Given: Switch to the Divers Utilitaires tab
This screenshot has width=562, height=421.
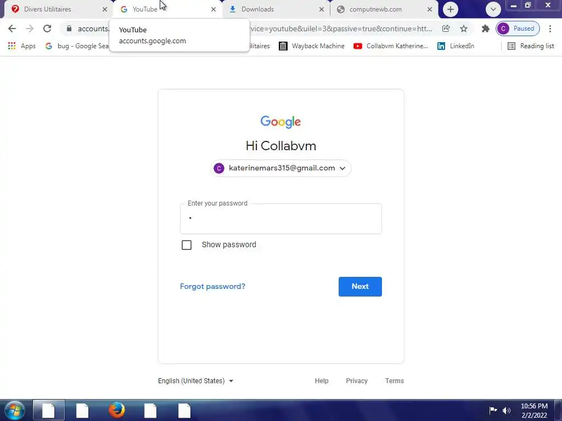Looking at the screenshot, I should 57,9.
